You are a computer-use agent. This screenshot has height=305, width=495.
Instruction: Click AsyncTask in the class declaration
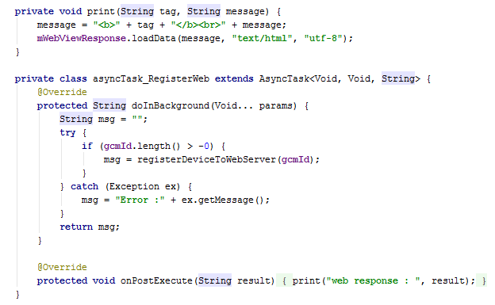(x=284, y=79)
